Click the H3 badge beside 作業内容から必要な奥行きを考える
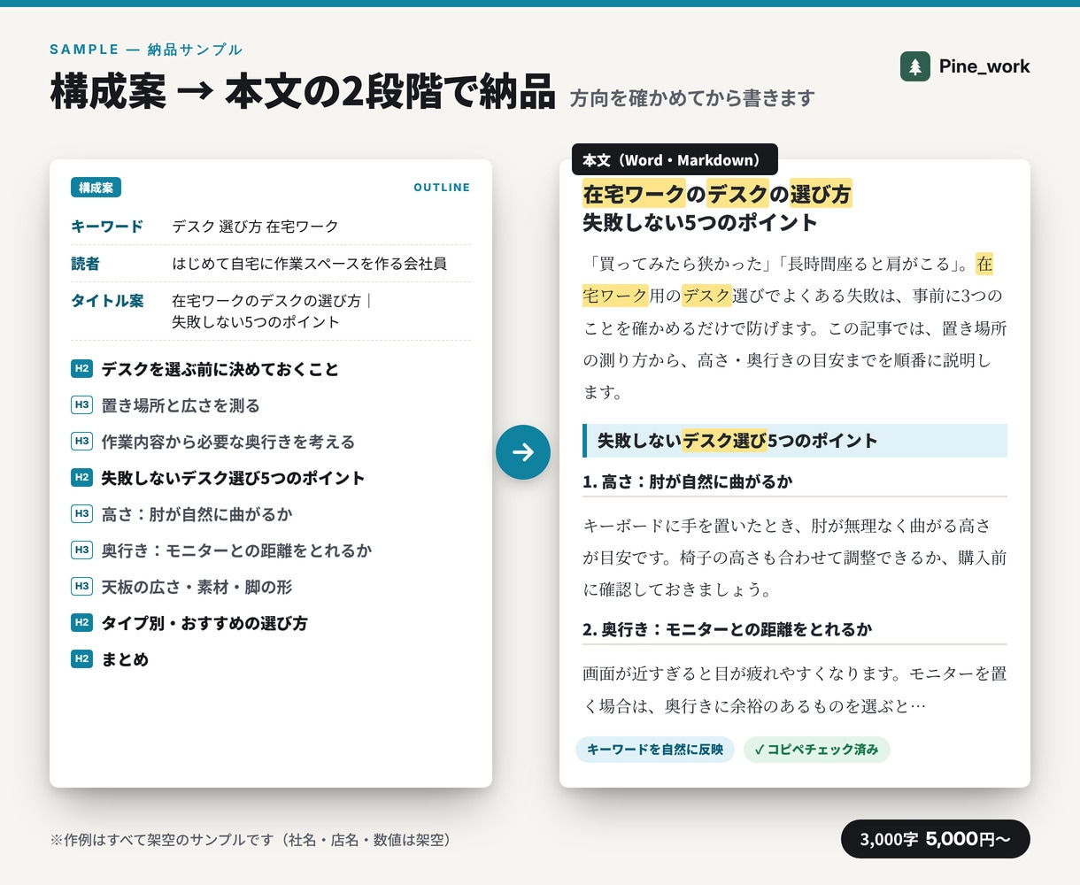1080x885 pixels. pyautogui.click(x=82, y=442)
